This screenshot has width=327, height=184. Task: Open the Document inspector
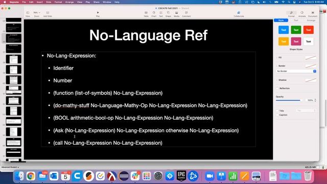(x=313, y=14)
